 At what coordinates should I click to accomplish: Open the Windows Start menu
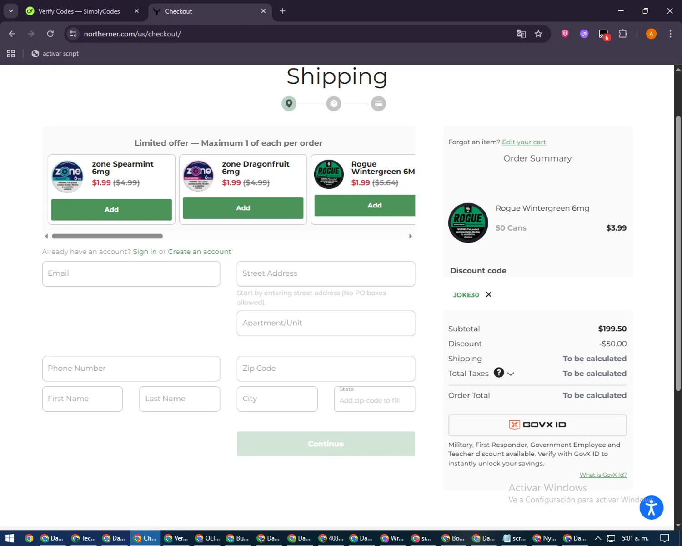10,538
